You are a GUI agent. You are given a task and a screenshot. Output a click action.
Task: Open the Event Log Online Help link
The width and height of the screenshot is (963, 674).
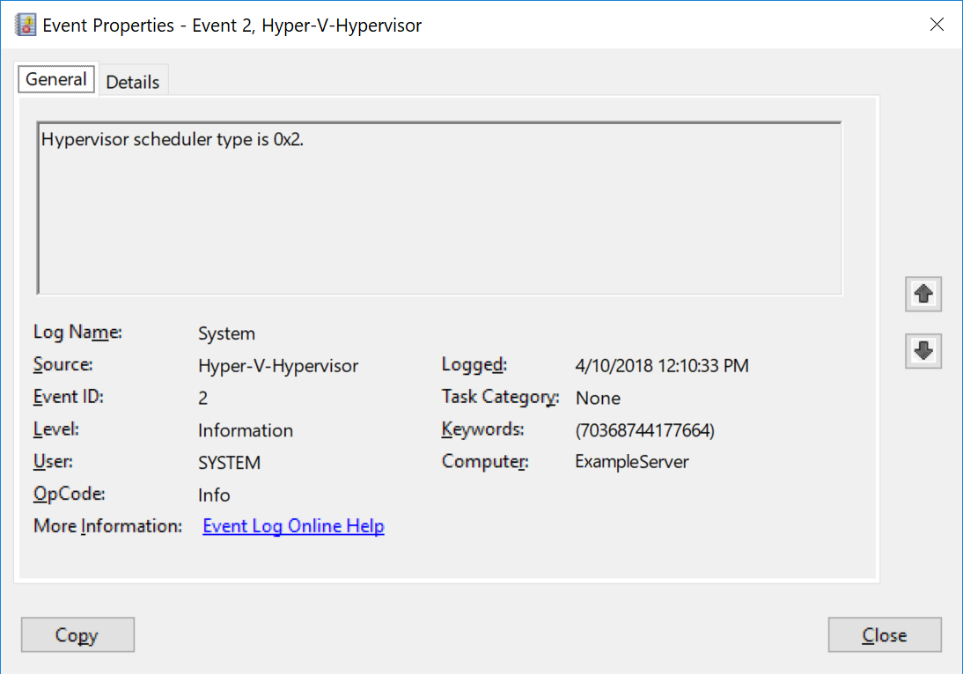click(x=293, y=525)
